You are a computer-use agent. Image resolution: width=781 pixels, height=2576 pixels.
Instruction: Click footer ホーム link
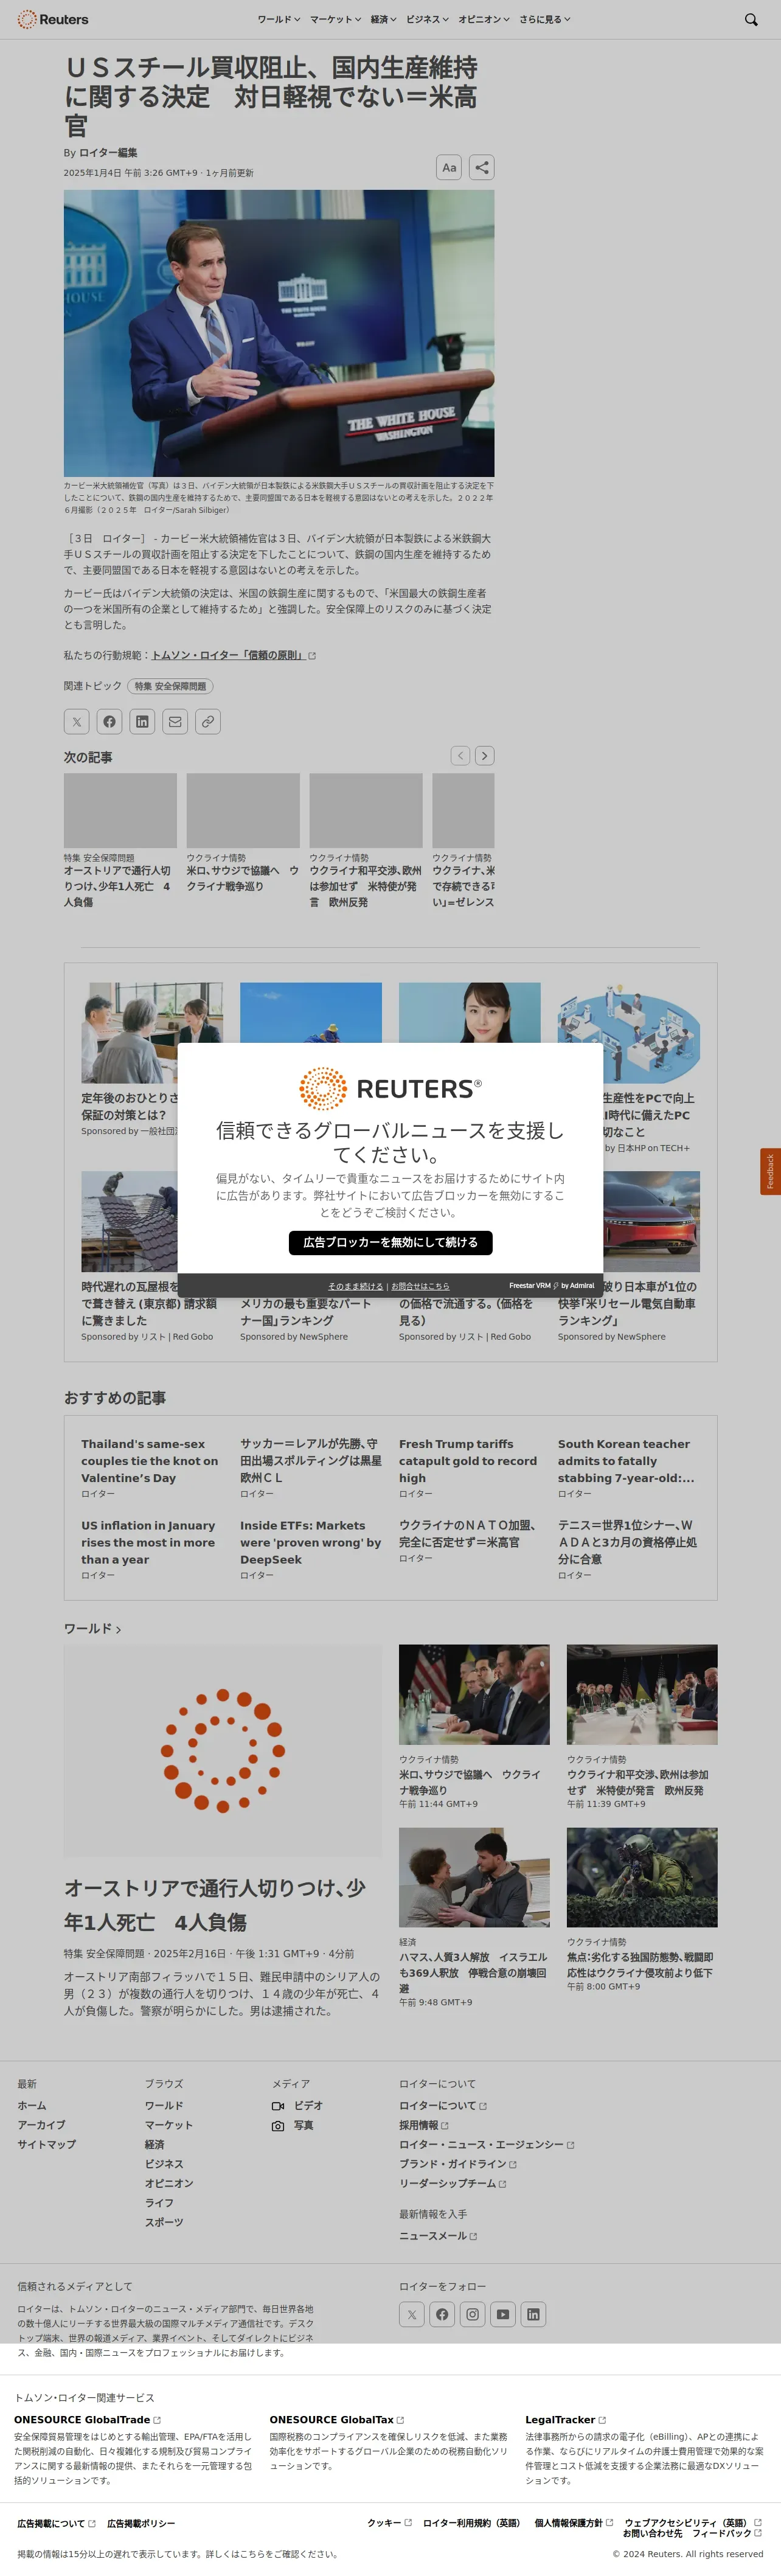[x=31, y=2105]
